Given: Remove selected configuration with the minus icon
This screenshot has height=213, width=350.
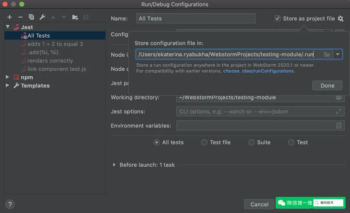Looking at the screenshot, I should tap(20, 17).
